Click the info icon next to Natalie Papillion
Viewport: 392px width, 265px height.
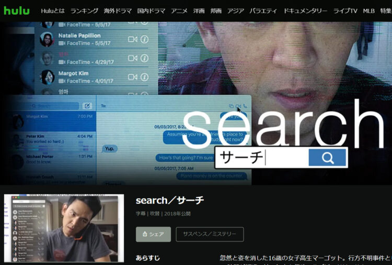144,39
